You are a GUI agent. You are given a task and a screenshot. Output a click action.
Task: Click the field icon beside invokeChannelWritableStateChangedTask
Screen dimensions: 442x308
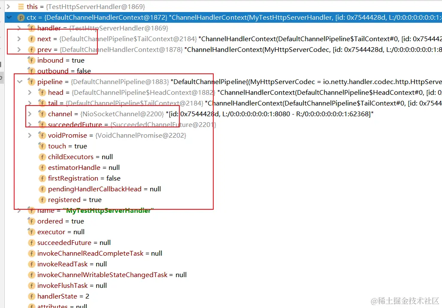click(x=32, y=275)
